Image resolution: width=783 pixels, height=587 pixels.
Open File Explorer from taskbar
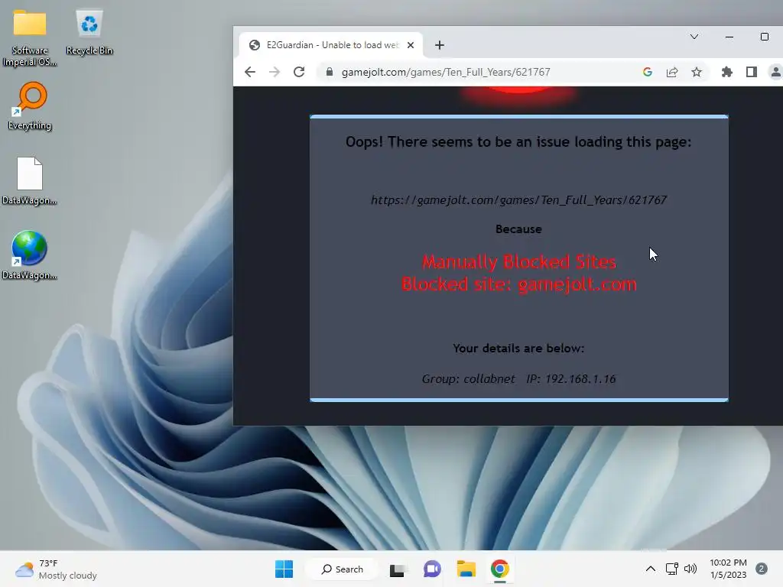pyautogui.click(x=466, y=569)
